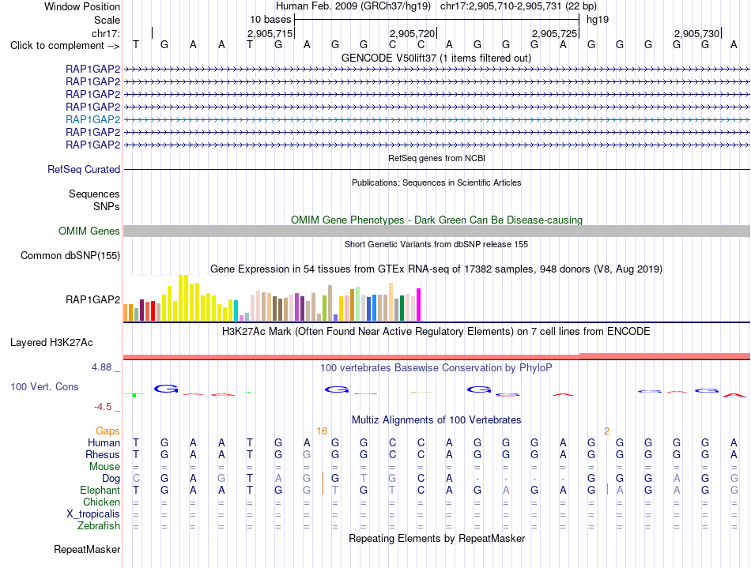Click the gray OMIM Genes track bar
This screenshot has height=568, width=751.
click(x=436, y=231)
